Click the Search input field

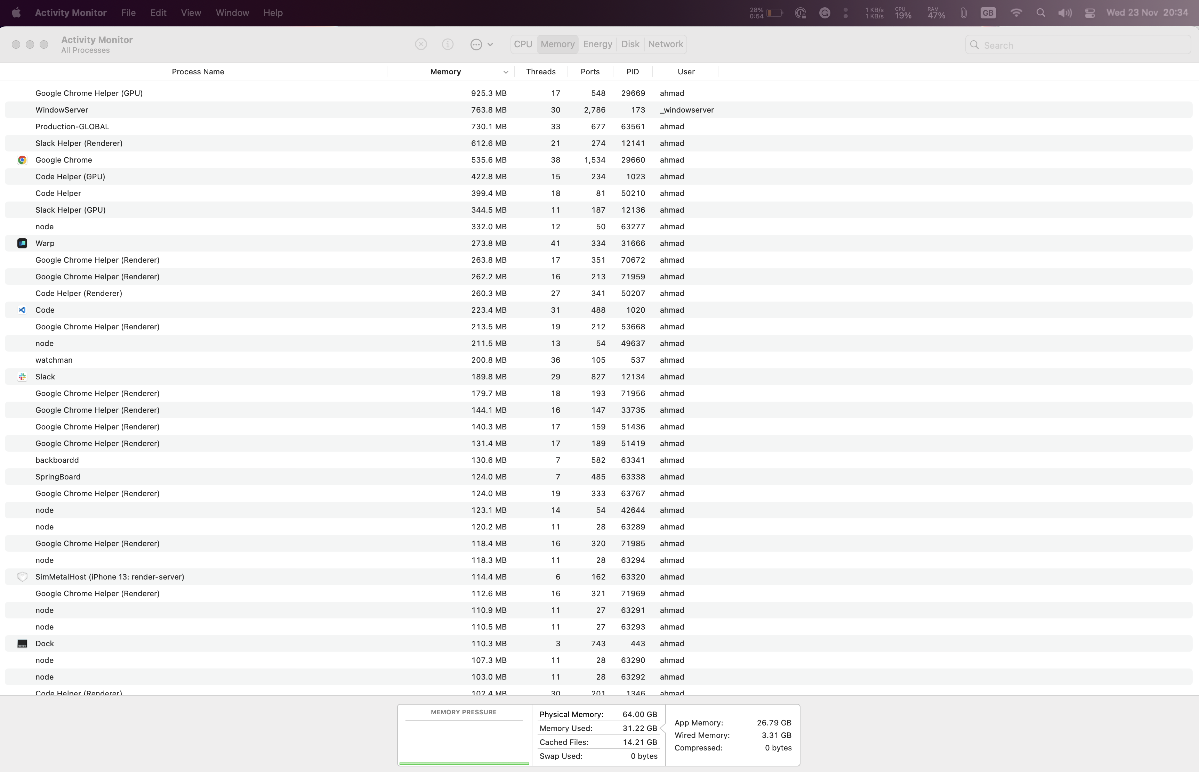(1078, 45)
